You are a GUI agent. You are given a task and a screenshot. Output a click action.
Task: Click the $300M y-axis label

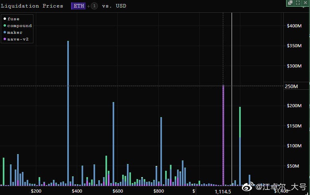pos(294,66)
